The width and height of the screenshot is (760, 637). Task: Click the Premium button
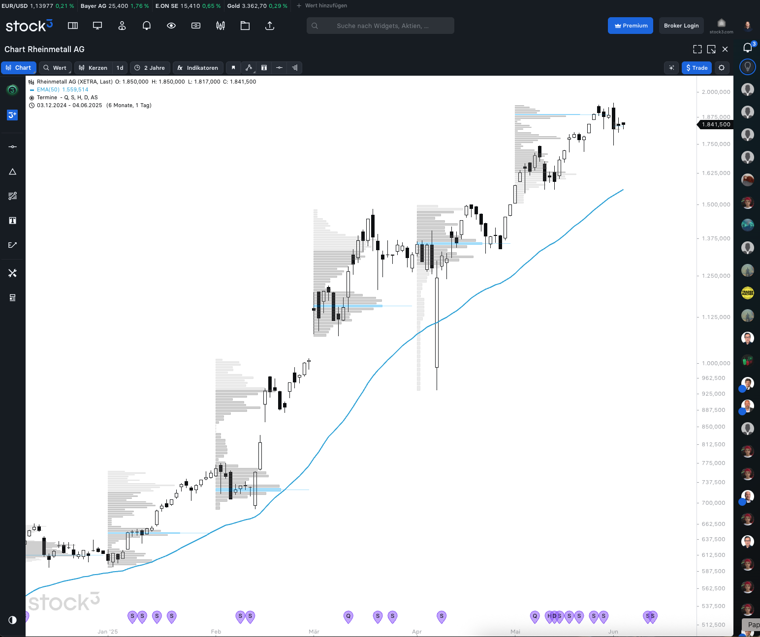click(631, 26)
